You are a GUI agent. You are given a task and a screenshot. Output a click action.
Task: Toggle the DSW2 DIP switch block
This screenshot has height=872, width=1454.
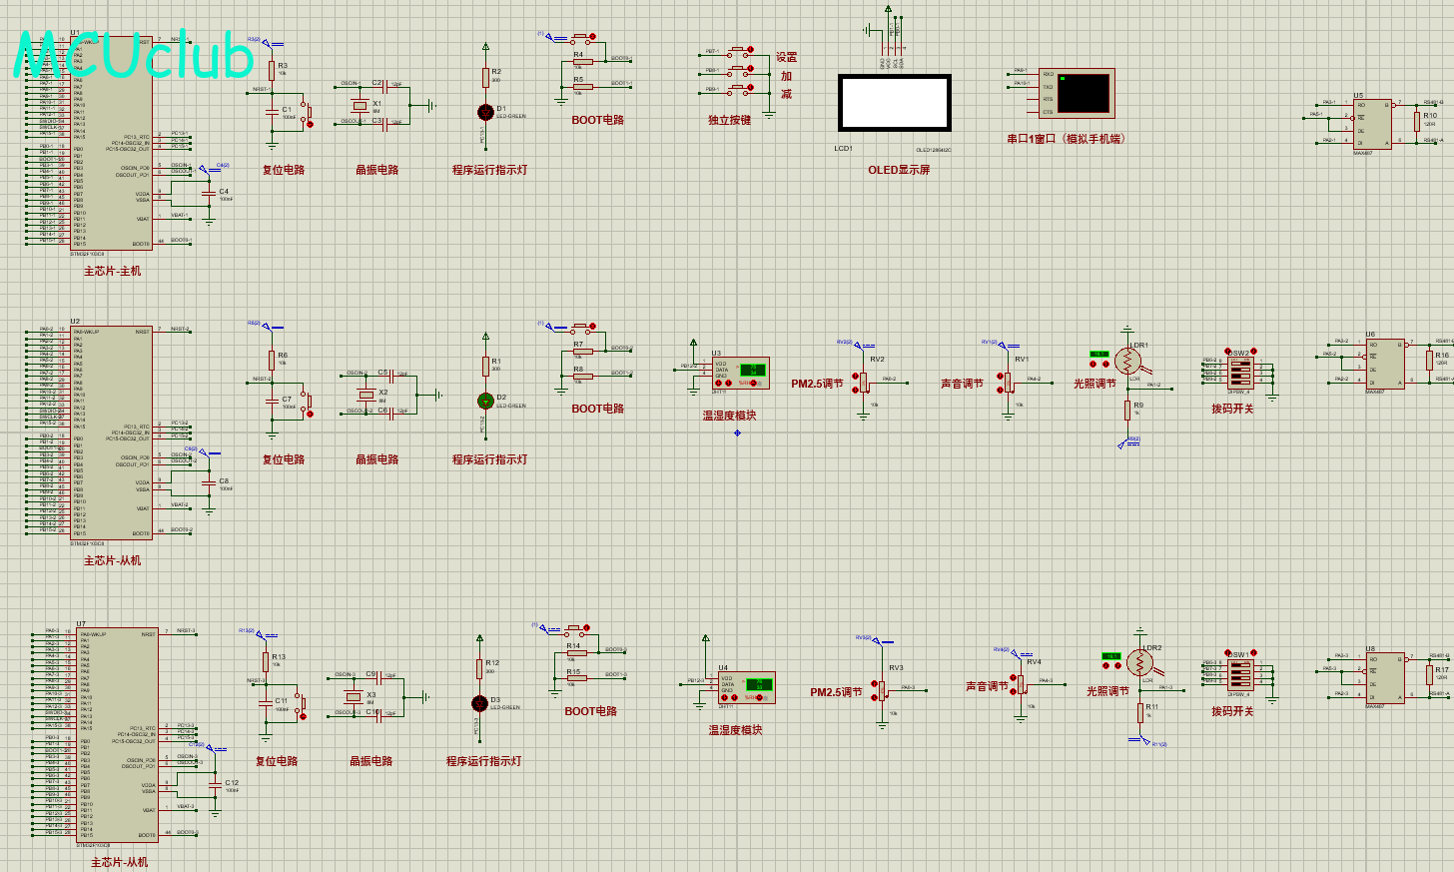(1240, 374)
